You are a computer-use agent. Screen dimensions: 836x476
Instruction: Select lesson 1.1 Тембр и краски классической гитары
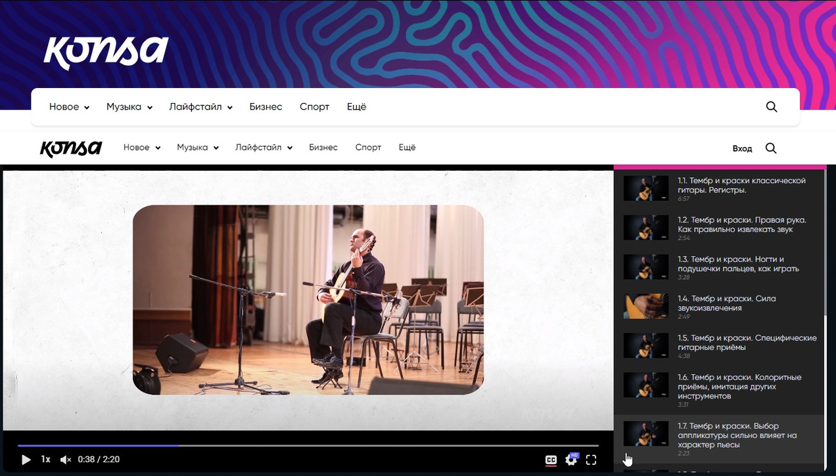click(741, 185)
